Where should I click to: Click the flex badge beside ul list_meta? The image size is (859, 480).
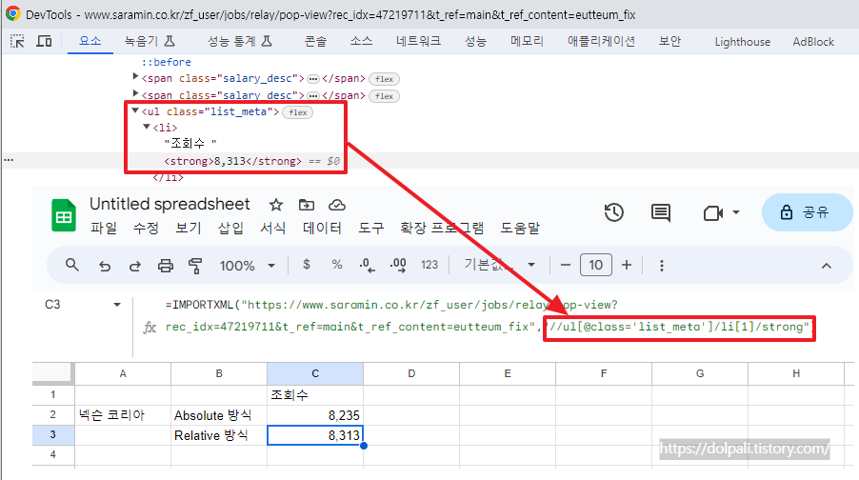(x=297, y=112)
